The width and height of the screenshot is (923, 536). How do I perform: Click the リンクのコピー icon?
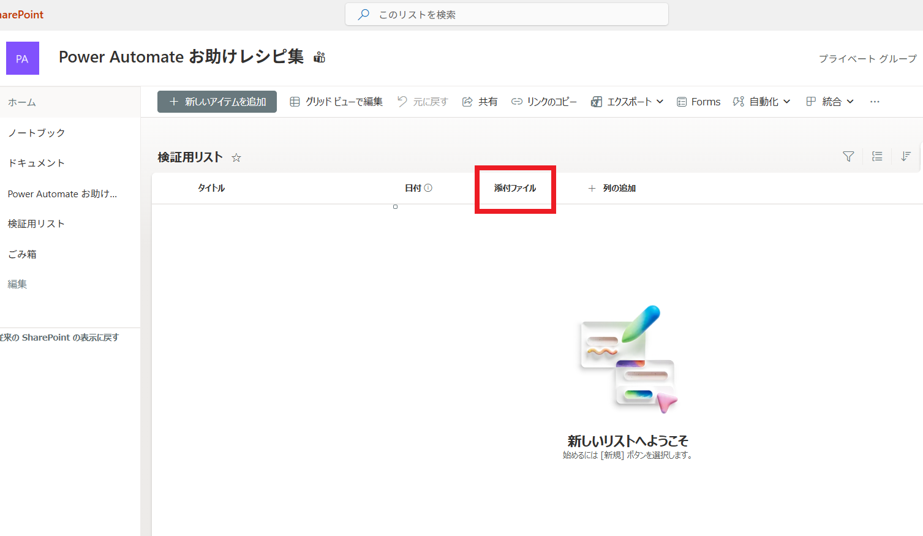tap(543, 102)
